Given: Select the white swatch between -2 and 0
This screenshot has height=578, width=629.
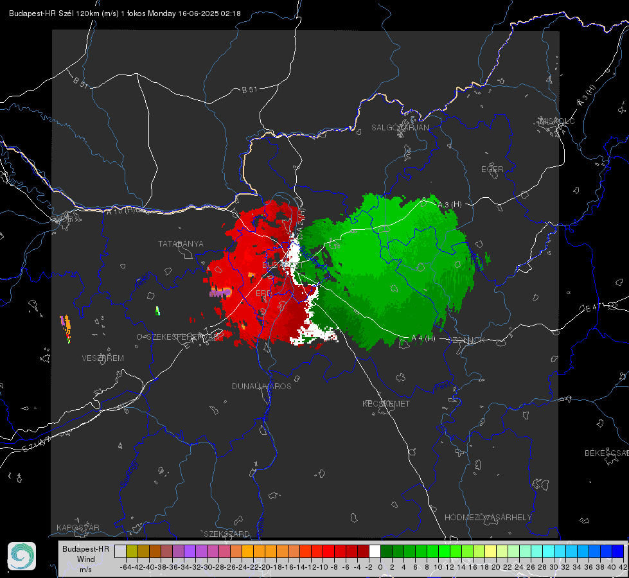Looking at the screenshot, I should pyautogui.click(x=375, y=551).
